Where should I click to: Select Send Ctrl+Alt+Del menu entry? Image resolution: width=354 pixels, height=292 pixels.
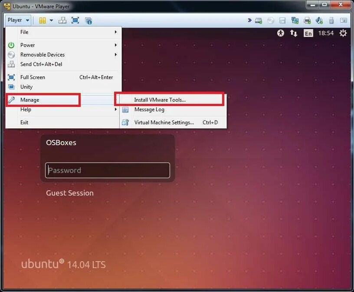pyautogui.click(x=63, y=64)
